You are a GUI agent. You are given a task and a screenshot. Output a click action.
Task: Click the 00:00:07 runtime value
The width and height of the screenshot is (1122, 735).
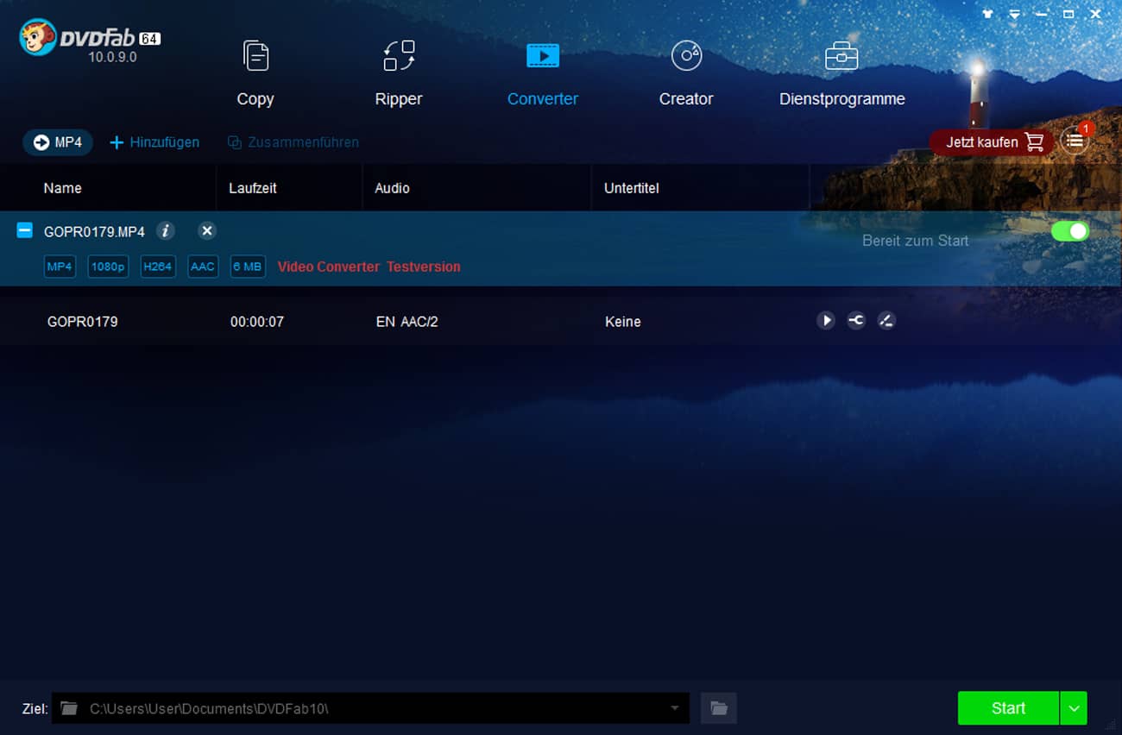coord(257,322)
